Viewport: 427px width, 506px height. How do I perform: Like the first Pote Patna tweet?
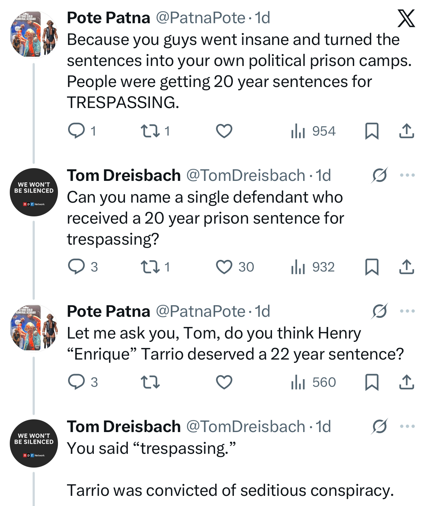click(224, 131)
